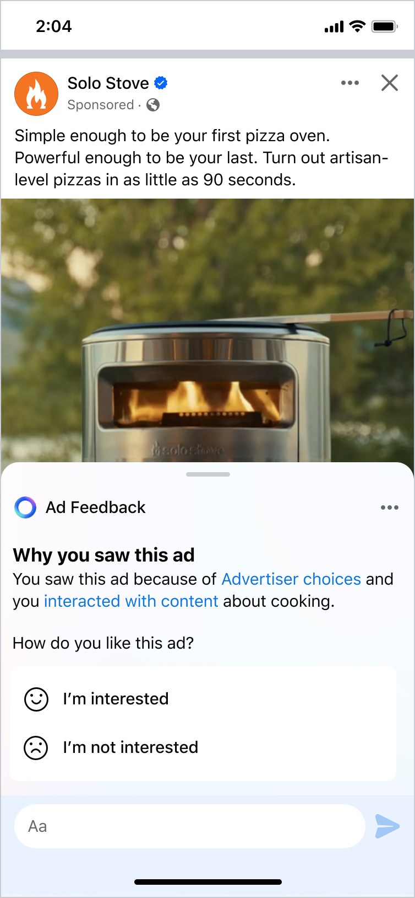Tap the Sponsored label
The height and width of the screenshot is (898, 415).
(101, 105)
